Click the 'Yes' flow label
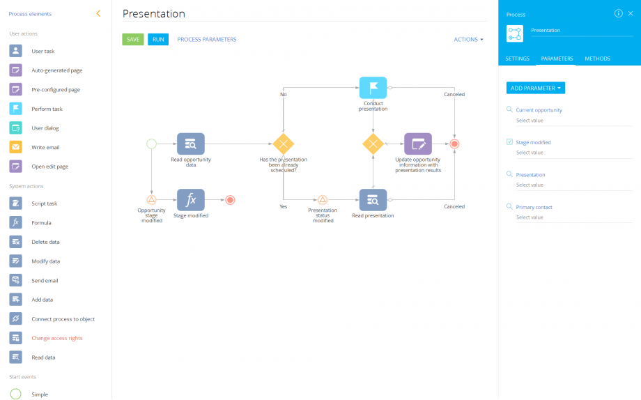This screenshot has width=641, height=400. click(284, 206)
